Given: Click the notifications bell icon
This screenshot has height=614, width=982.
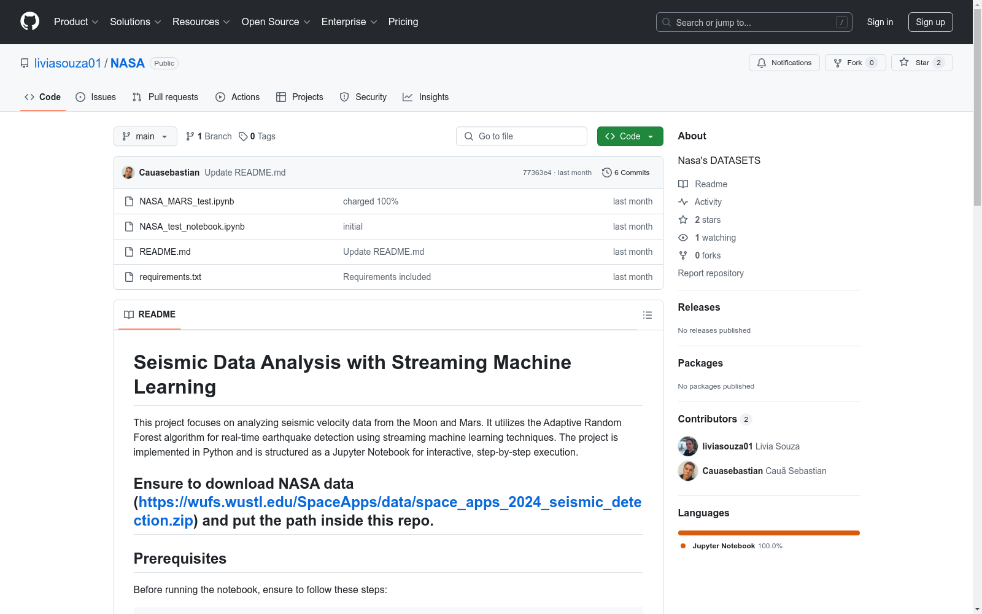Looking at the screenshot, I should click(762, 63).
